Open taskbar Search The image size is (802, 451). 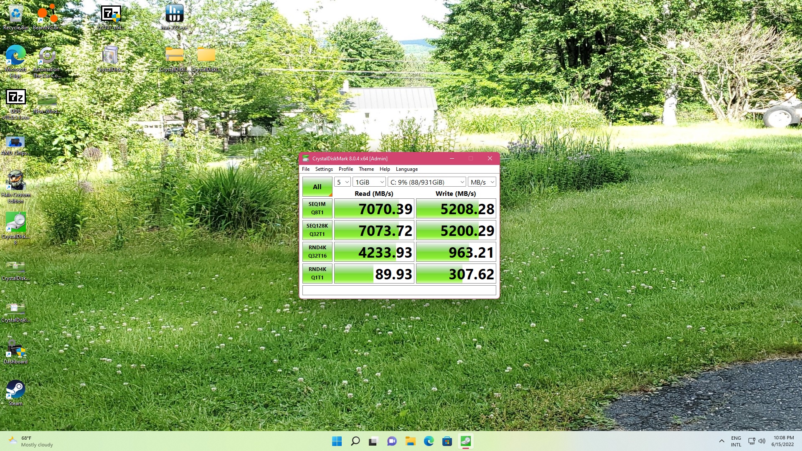click(355, 441)
